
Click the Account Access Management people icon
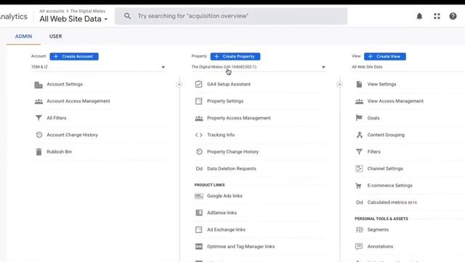[x=39, y=101]
